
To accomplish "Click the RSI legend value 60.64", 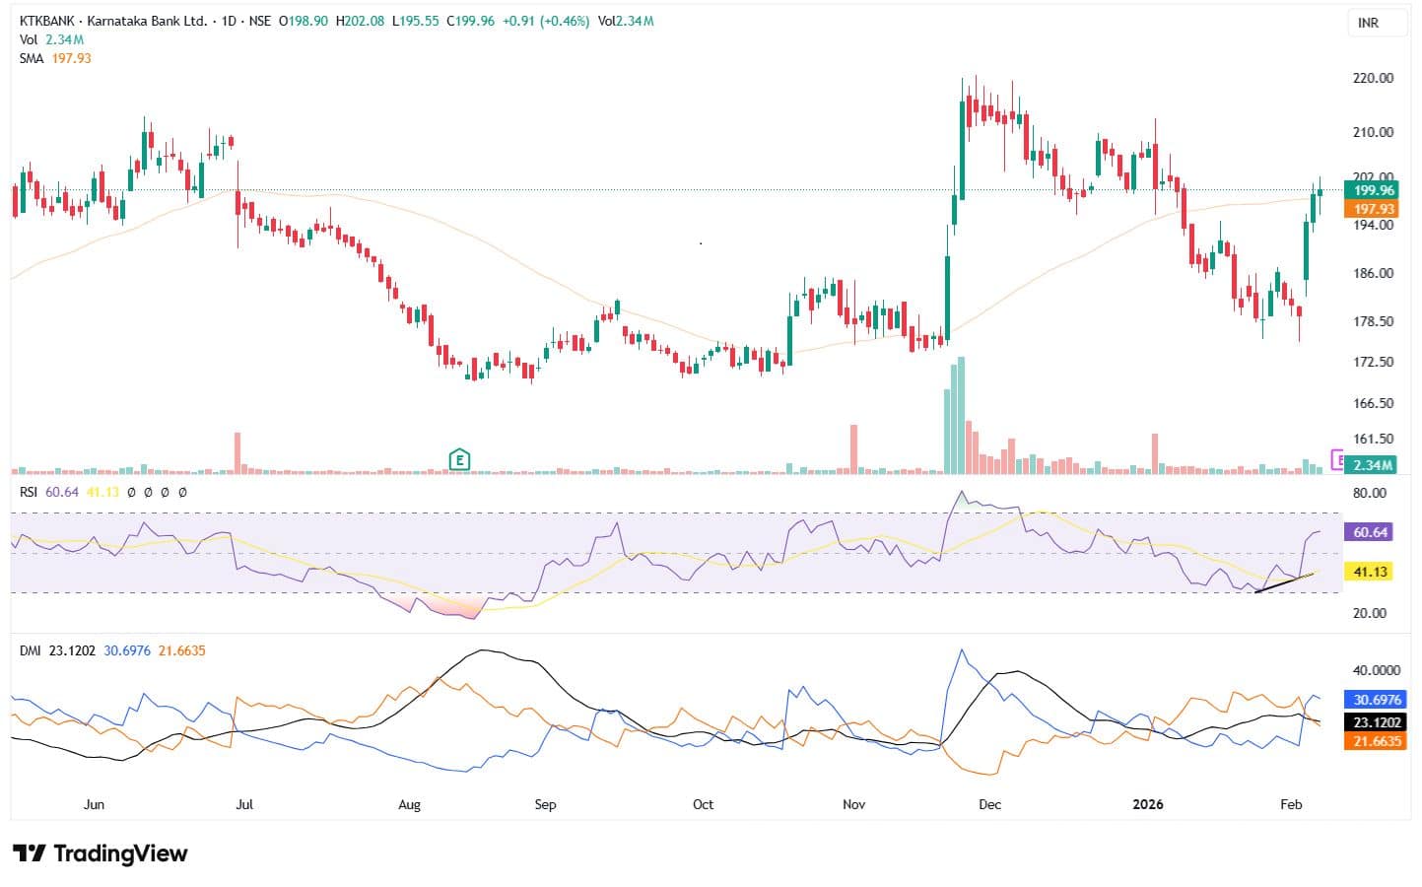I will [62, 491].
